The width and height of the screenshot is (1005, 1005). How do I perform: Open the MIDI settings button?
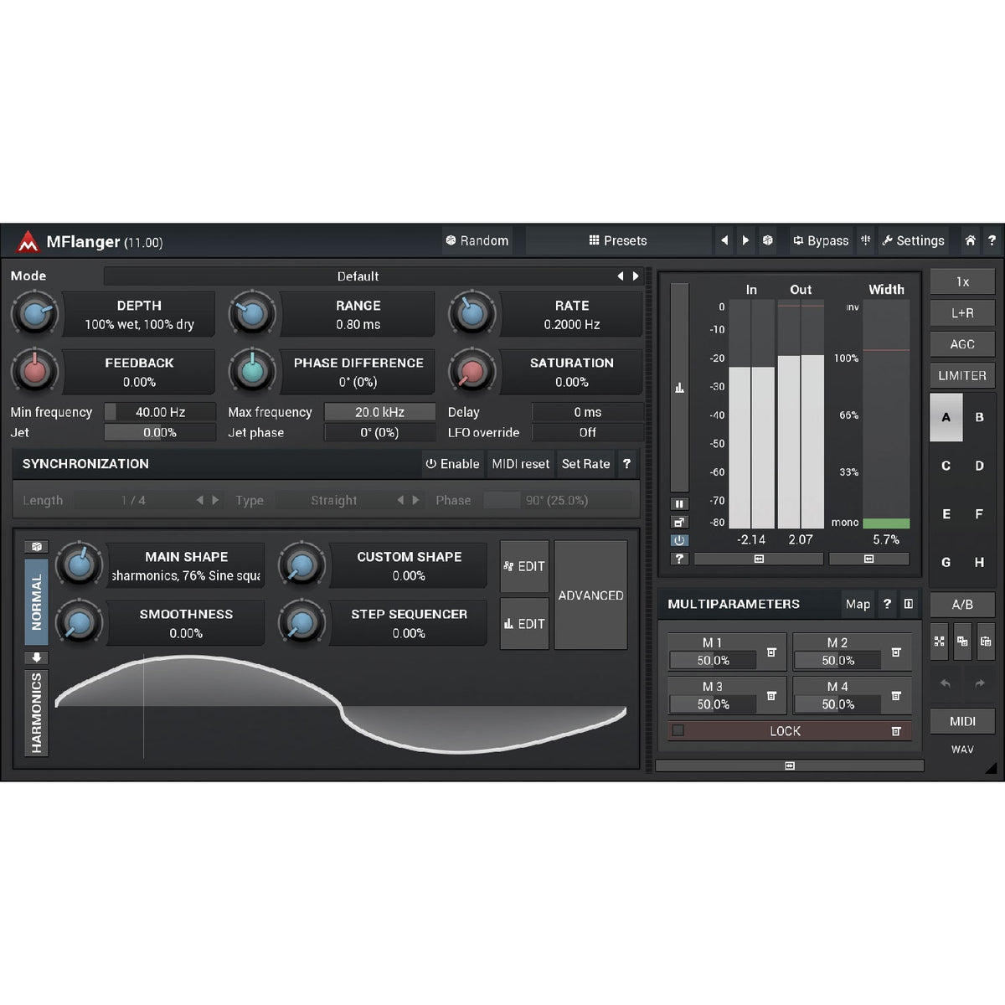coord(962,721)
